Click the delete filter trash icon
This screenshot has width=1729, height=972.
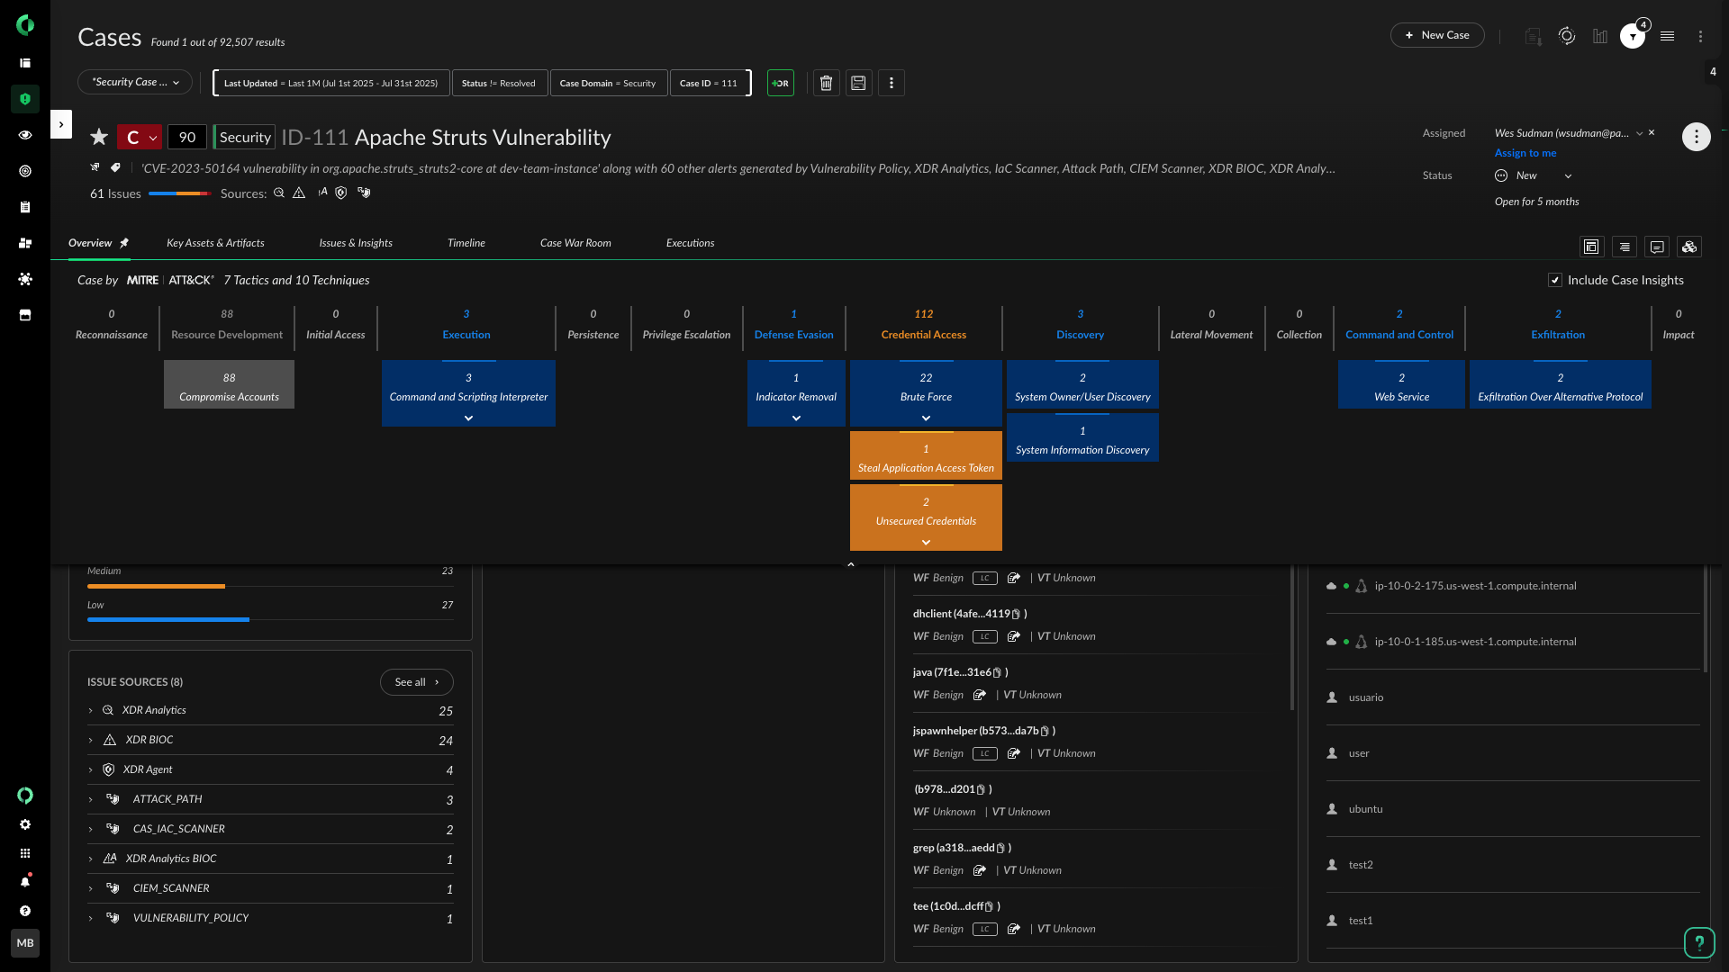(x=826, y=83)
